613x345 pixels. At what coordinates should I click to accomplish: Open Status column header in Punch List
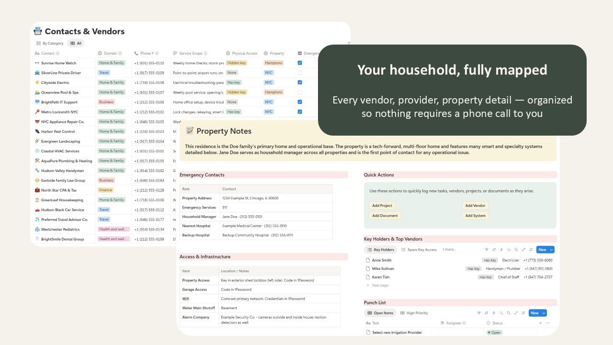495,323
